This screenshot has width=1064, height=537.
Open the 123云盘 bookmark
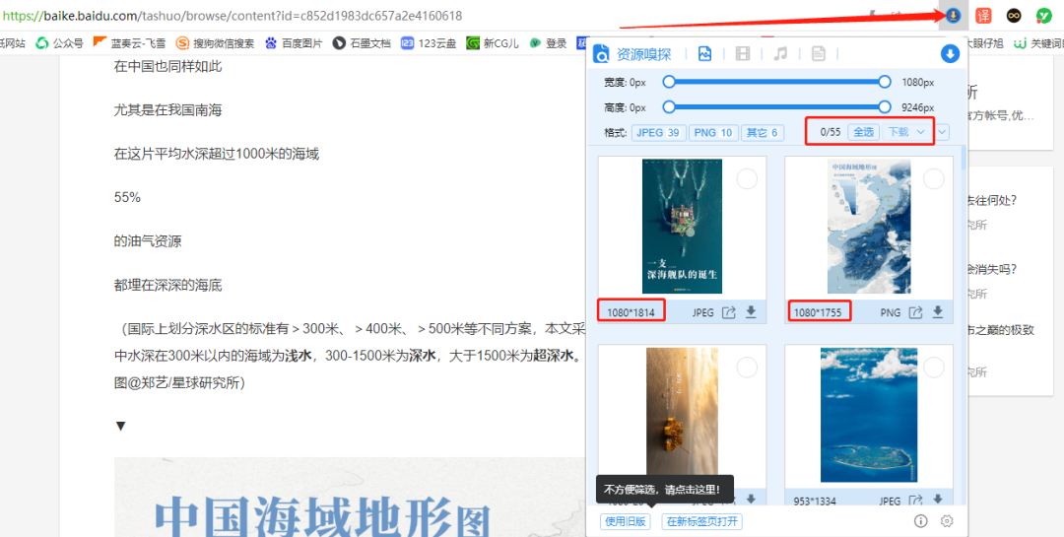pyautogui.click(x=429, y=43)
